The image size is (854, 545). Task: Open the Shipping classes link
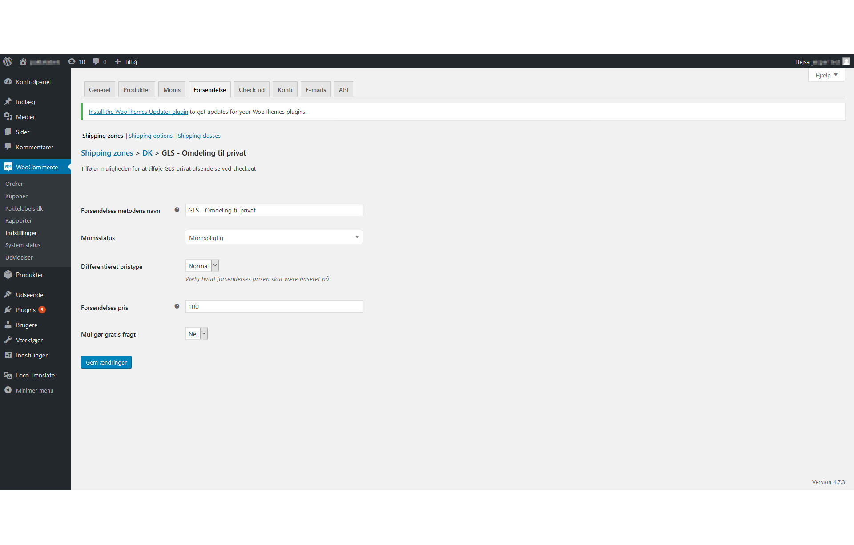pos(199,136)
